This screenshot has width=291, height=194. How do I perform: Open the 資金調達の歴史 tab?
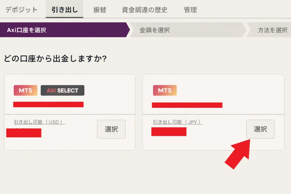pos(145,9)
